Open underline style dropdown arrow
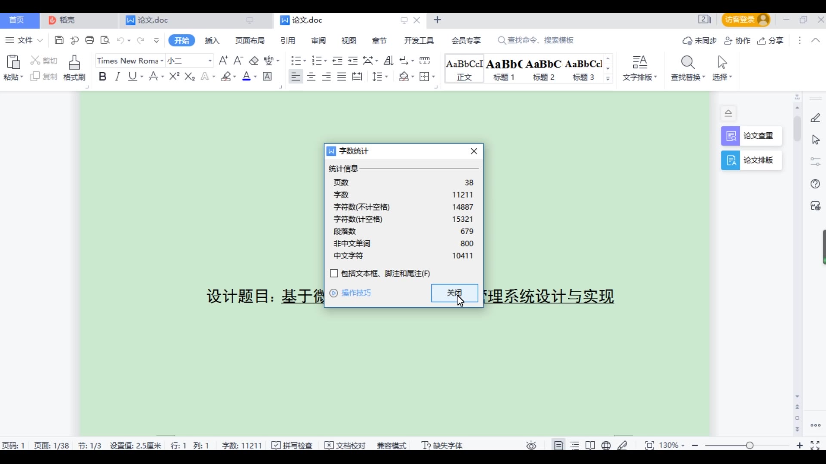This screenshot has height=464, width=826. point(142,77)
